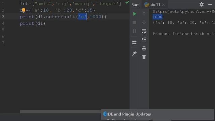Image resolution: width=215 pixels, height=121 pixels.
Task: Click the selected 'e' key argument
Action: pyautogui.click(x=82, y=17)
